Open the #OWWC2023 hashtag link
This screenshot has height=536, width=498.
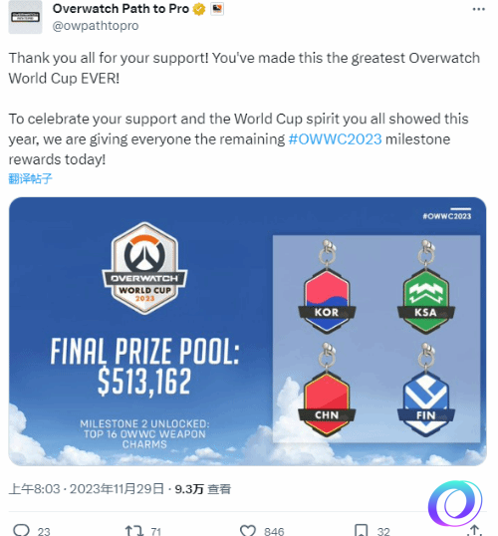pyautogui.click(x=335, y=139)
